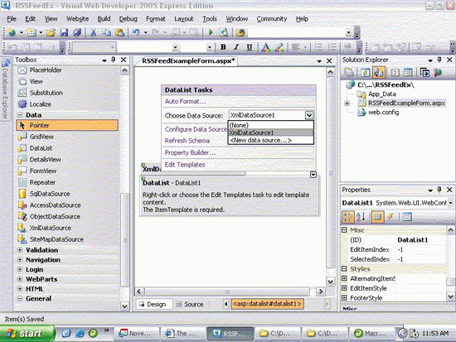The height and width of the screenshot is (342, 456).
Task: Click the Property Builder link
Action: [x=190, y=152]
